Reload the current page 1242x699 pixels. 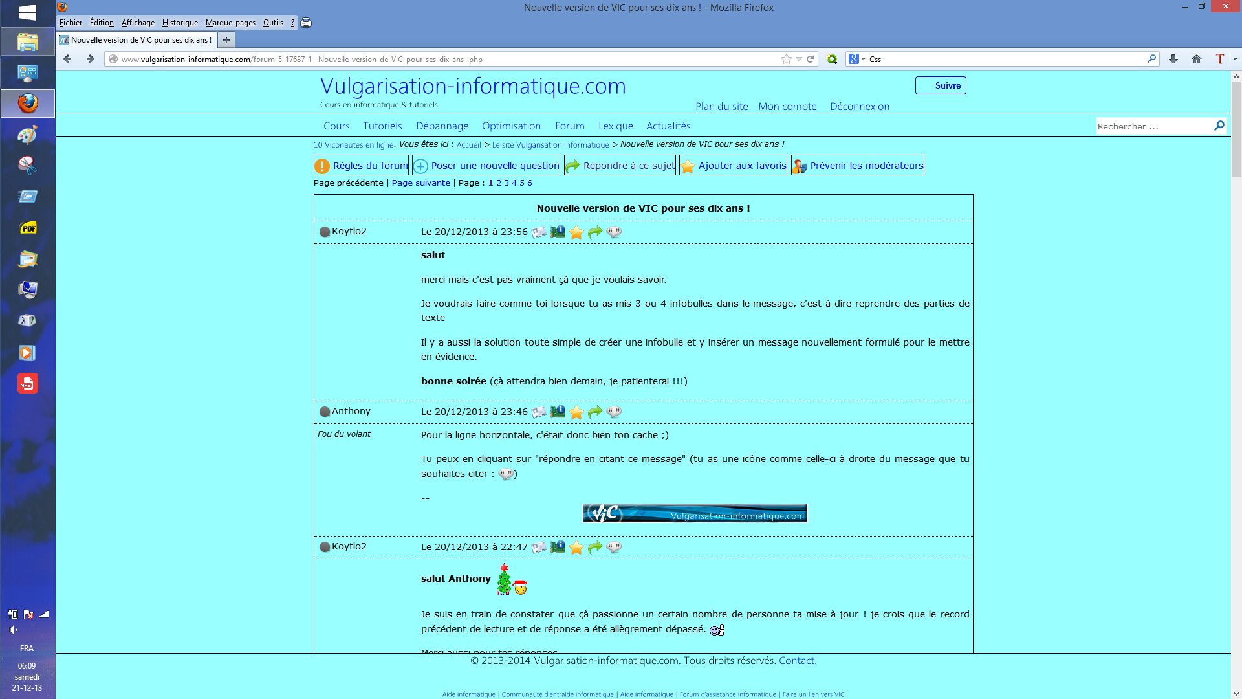click(x=810, y=59)
